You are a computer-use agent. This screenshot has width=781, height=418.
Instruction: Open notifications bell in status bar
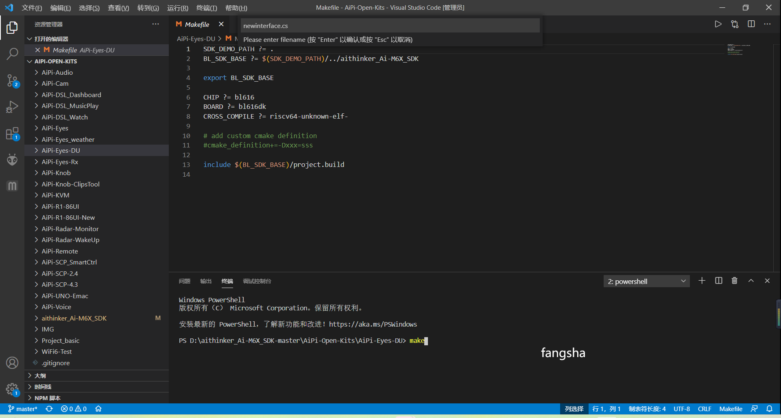point(769,409)
